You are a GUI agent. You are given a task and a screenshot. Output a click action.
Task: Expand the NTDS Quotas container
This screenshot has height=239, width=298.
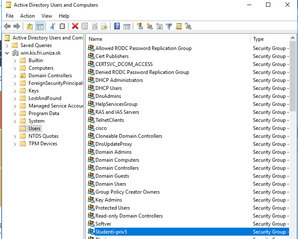[x=15, y=137]
